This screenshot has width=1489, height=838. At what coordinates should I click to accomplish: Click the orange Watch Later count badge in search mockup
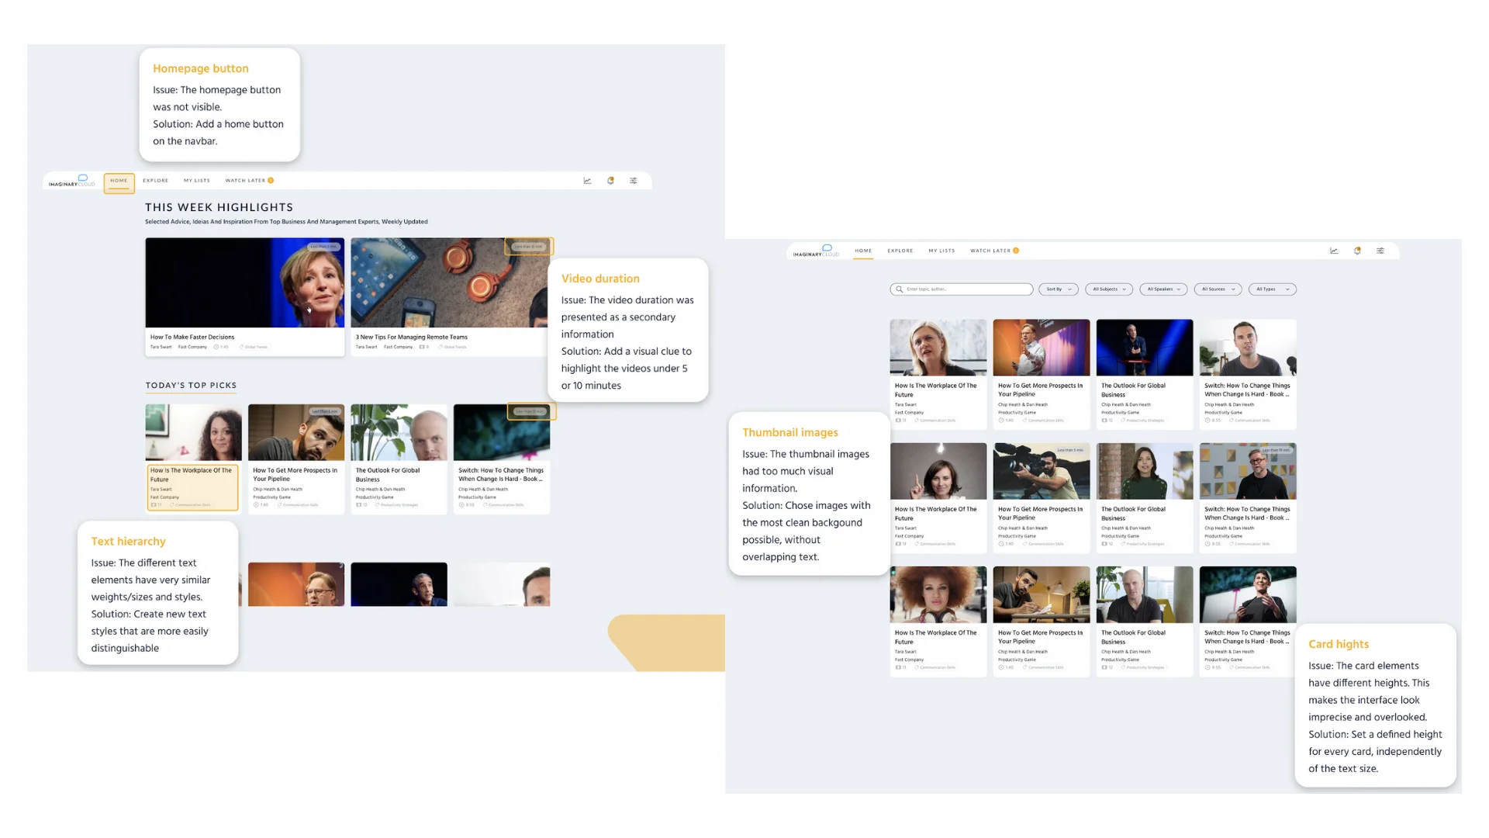[1016, 251]
